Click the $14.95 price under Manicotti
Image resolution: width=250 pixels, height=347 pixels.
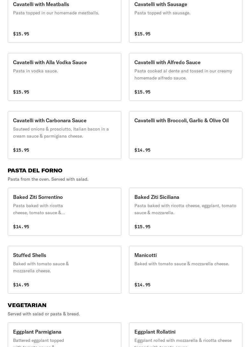pos(142,285)
